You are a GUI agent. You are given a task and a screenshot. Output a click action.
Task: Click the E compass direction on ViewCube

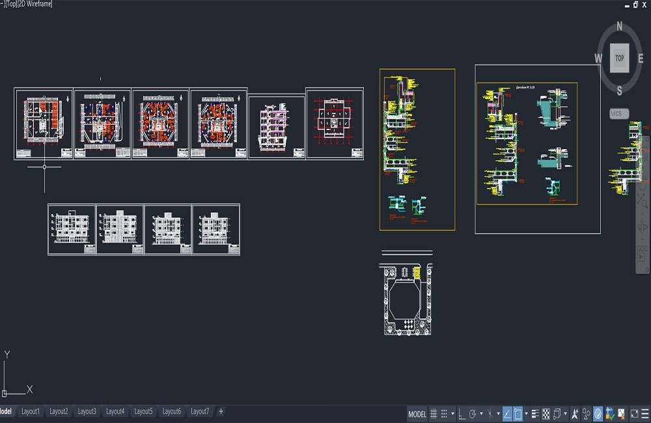[641, 59]
